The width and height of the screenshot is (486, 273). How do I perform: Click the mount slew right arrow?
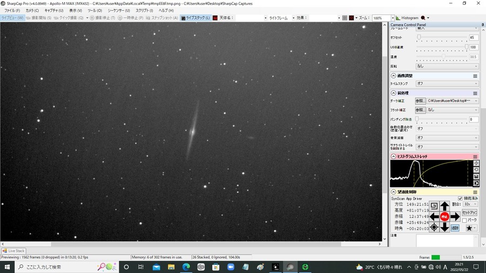tap(455, 217)
